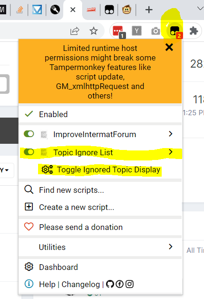Open the red chat extension with badge
This screenshot has width=204, height=299.
[118, 31]
